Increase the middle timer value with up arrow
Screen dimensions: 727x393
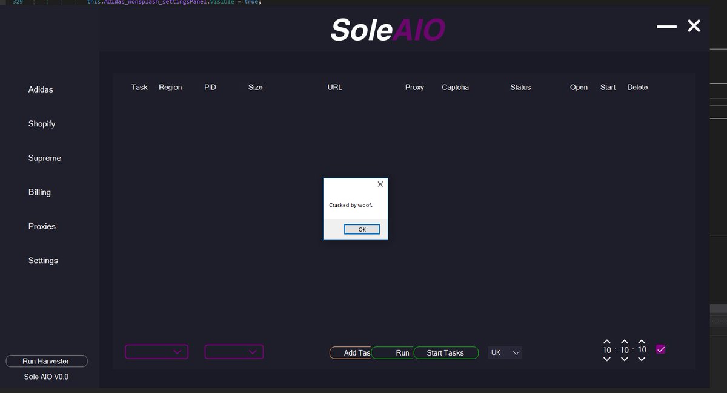point(625,342)
